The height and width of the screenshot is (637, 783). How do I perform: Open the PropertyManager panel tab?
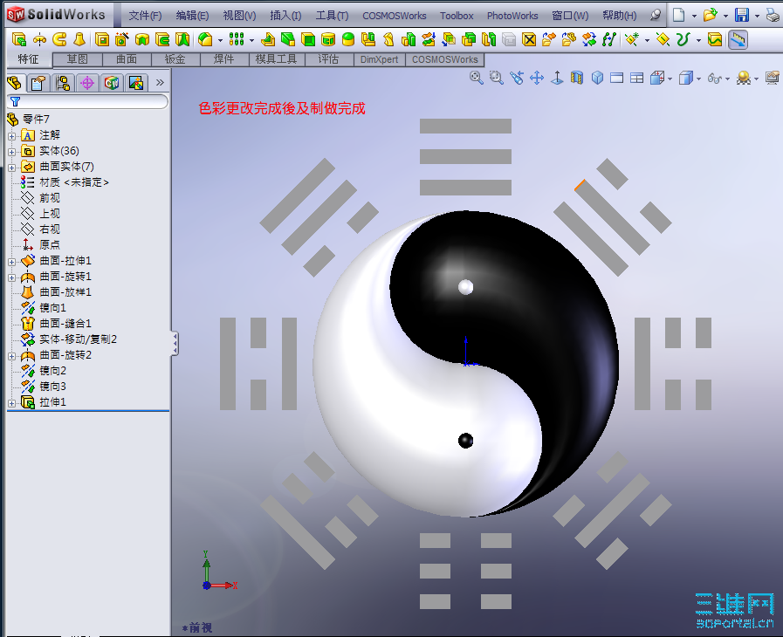38,82
